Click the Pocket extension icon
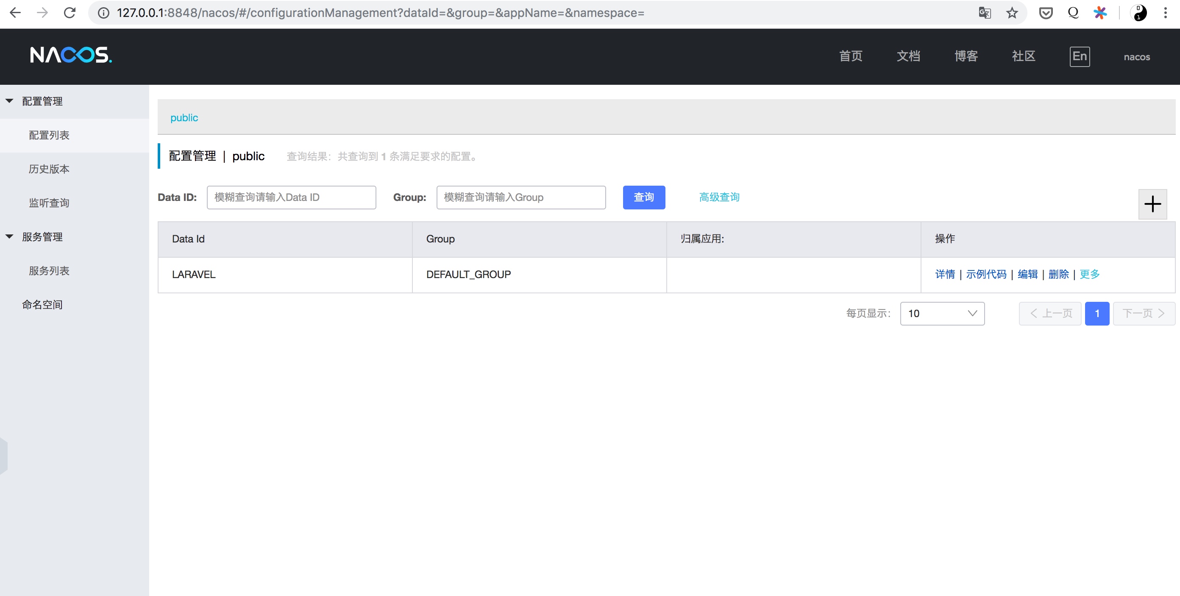The height and width of the screenshot is (596, 1180). point(1046,12)
